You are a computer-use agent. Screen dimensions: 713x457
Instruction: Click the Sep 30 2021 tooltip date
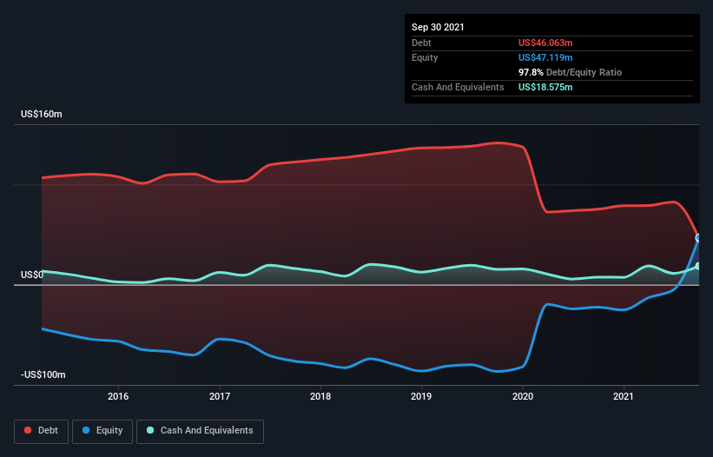438,27
